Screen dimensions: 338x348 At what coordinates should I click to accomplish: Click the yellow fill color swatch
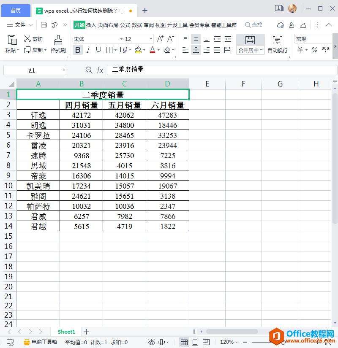pos(138,52)
